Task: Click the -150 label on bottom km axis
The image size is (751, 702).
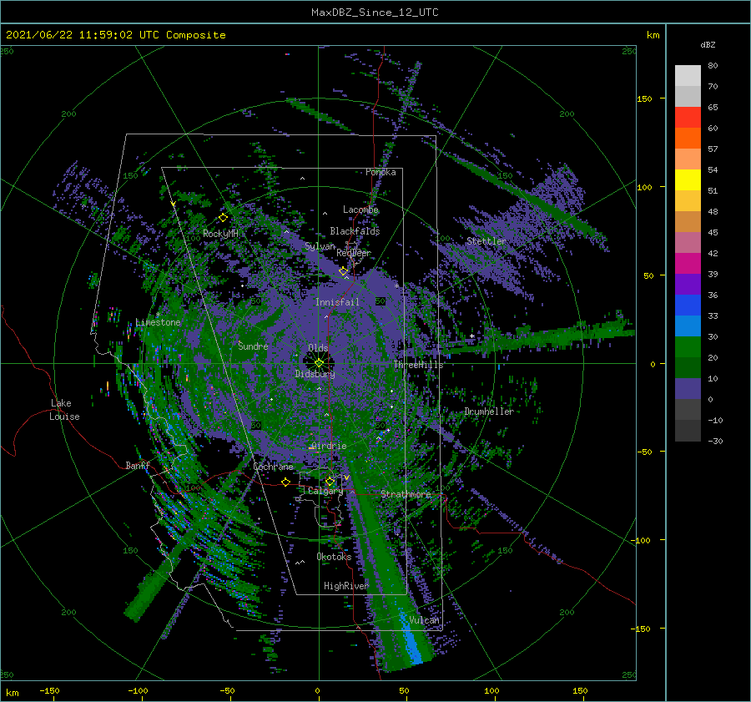Action: point(49,690)
